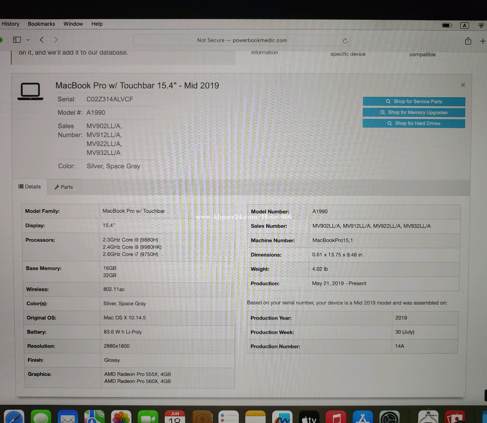Screen dimensions: 487x423
Task: Open Contacts app in the Dock
Action: tap(202, 417)
